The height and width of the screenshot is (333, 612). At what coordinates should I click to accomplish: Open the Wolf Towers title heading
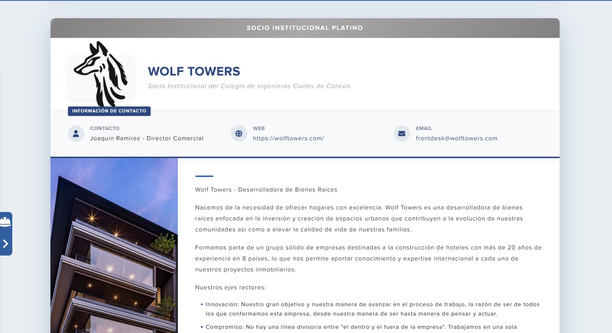(194, 71)
